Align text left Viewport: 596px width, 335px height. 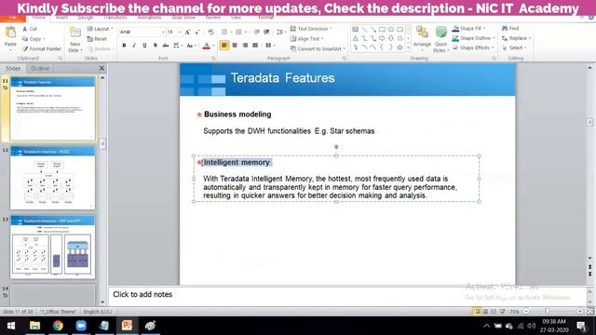coord(224,46)
